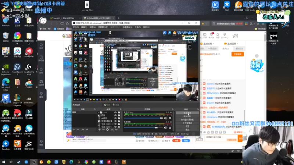Click the chat input field in browser

[221, 138]
